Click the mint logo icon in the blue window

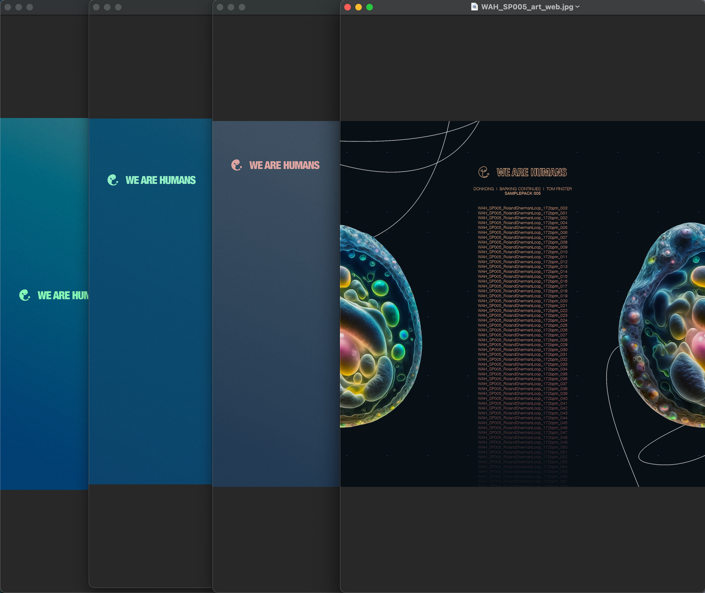pos(113,180)
